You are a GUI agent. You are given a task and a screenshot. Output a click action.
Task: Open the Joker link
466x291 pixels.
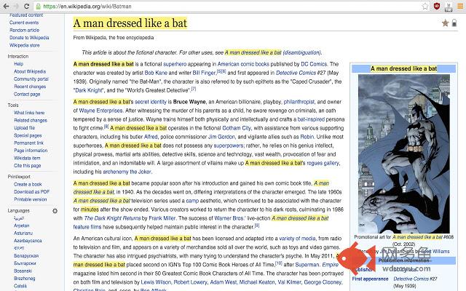tap(141, 172)
